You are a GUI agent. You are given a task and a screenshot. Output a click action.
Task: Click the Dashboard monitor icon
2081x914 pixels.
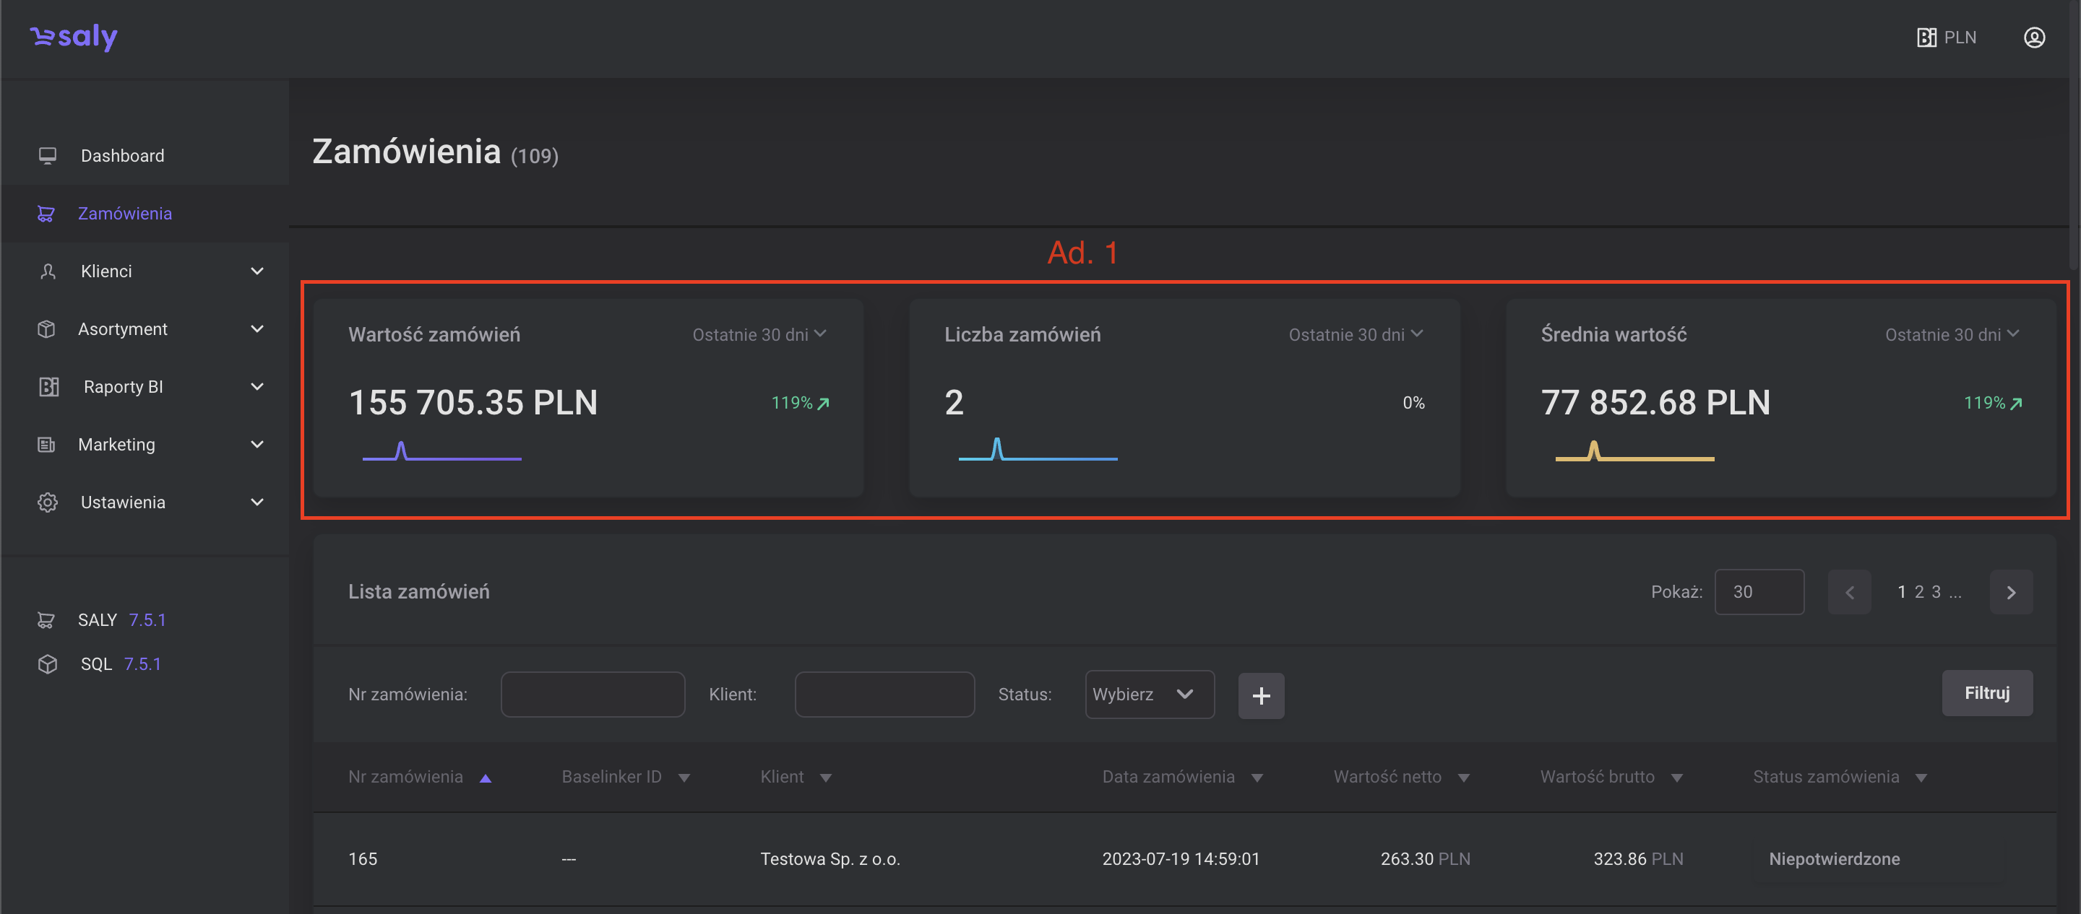coord(48,155)
